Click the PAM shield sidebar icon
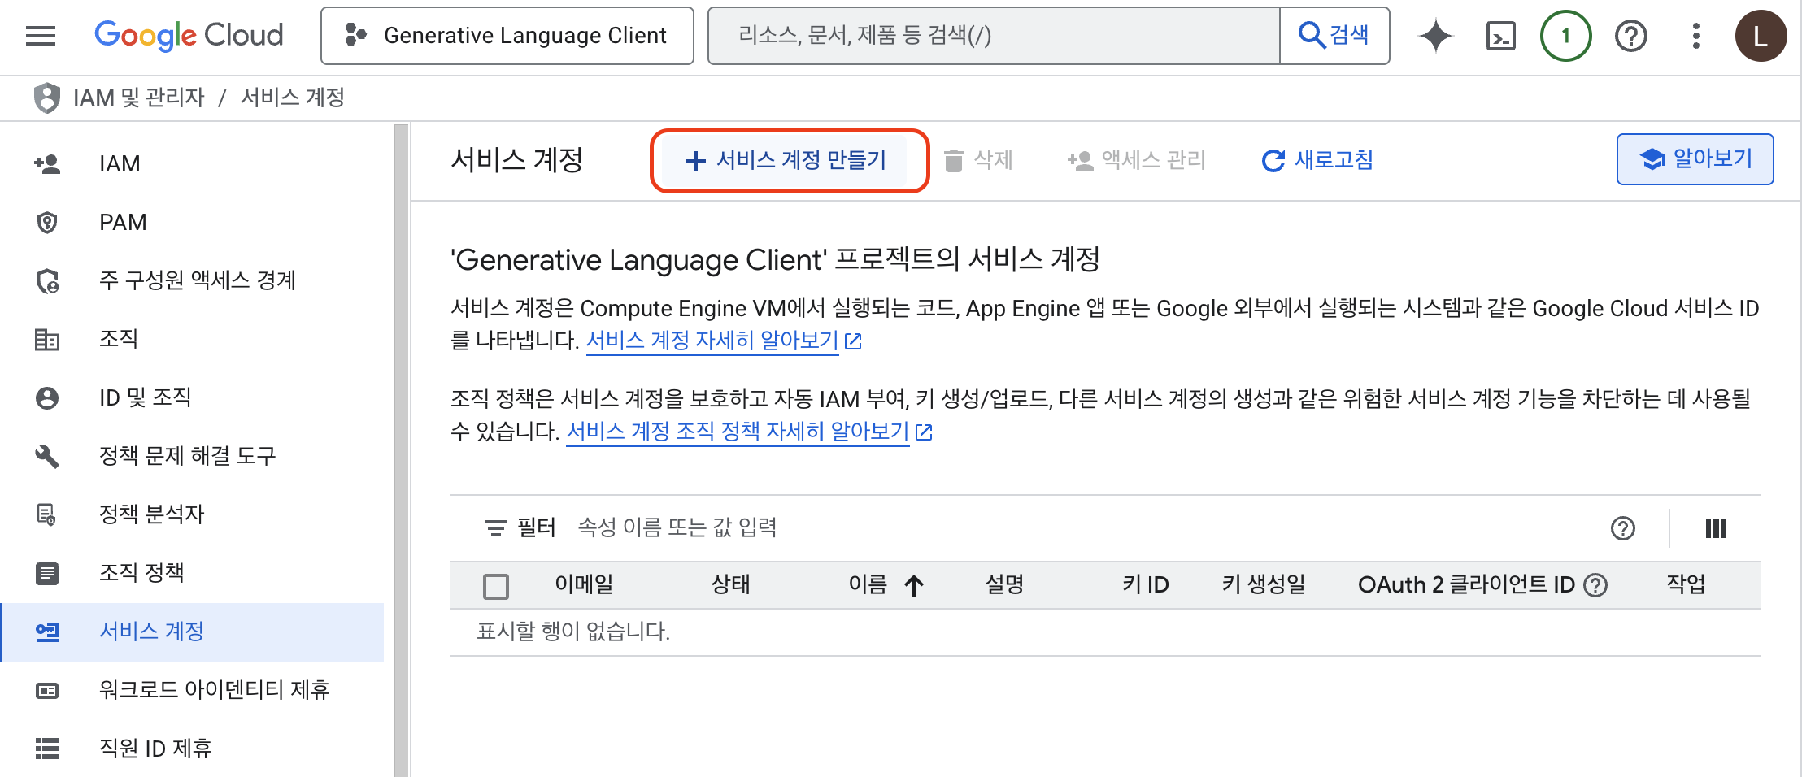The image size is (1802, 777). tap(47, 222)
